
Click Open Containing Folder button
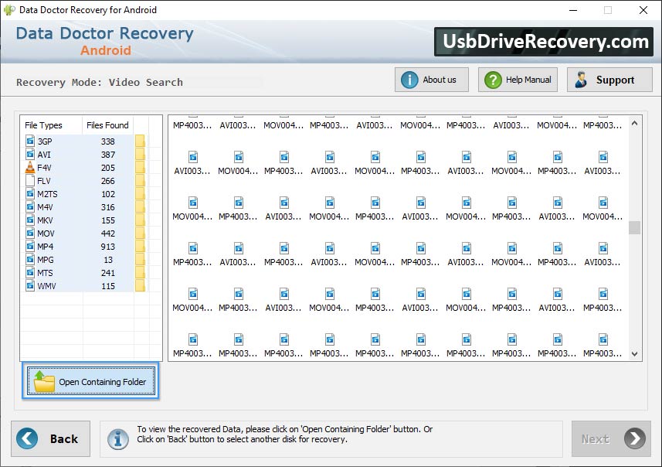(x=91, y=381)
